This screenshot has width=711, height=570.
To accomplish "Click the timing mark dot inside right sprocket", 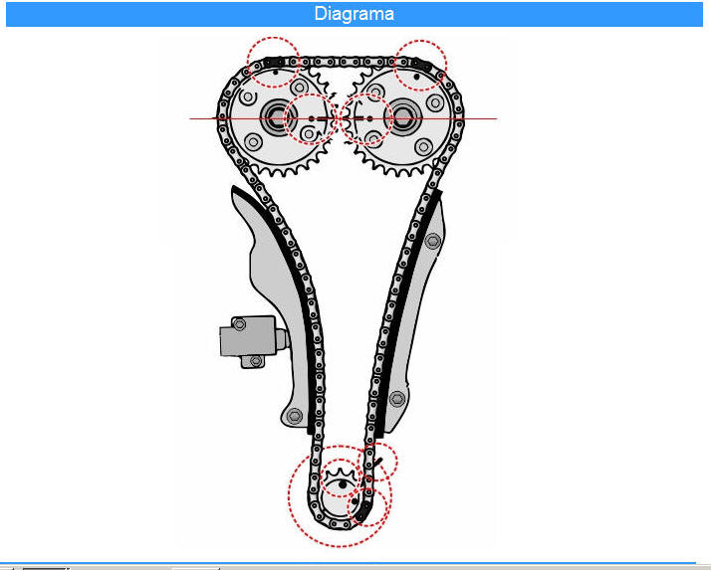I will [x=369, y=118].
